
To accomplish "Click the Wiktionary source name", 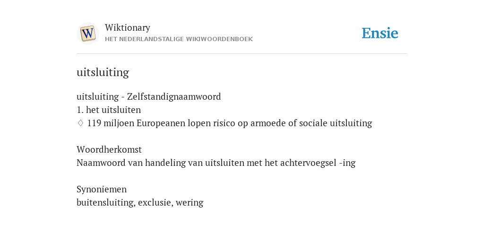I will click(x=128, y=27).
